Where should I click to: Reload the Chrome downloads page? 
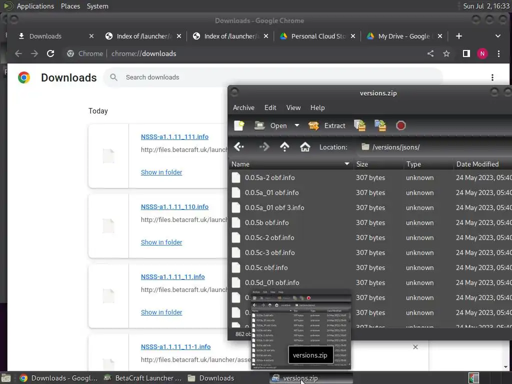point(50,53)
